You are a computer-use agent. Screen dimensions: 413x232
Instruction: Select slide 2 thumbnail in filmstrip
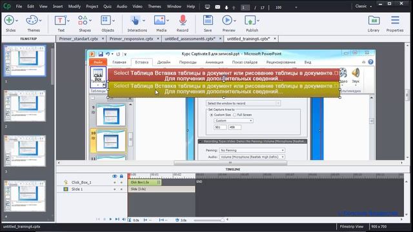[25, 106]
